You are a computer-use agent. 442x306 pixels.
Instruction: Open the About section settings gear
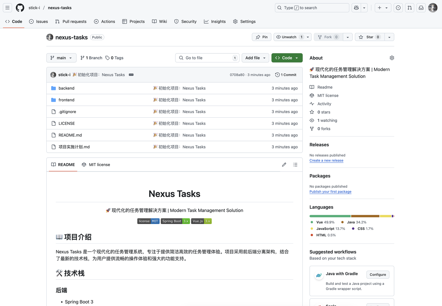pos(392,58)
